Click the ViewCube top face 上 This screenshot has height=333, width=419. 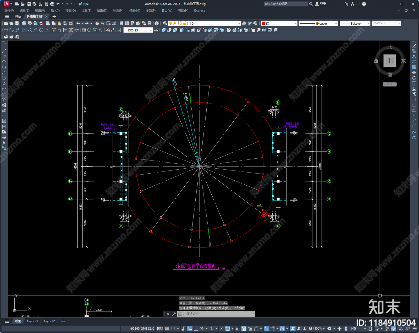coord(390,61)
